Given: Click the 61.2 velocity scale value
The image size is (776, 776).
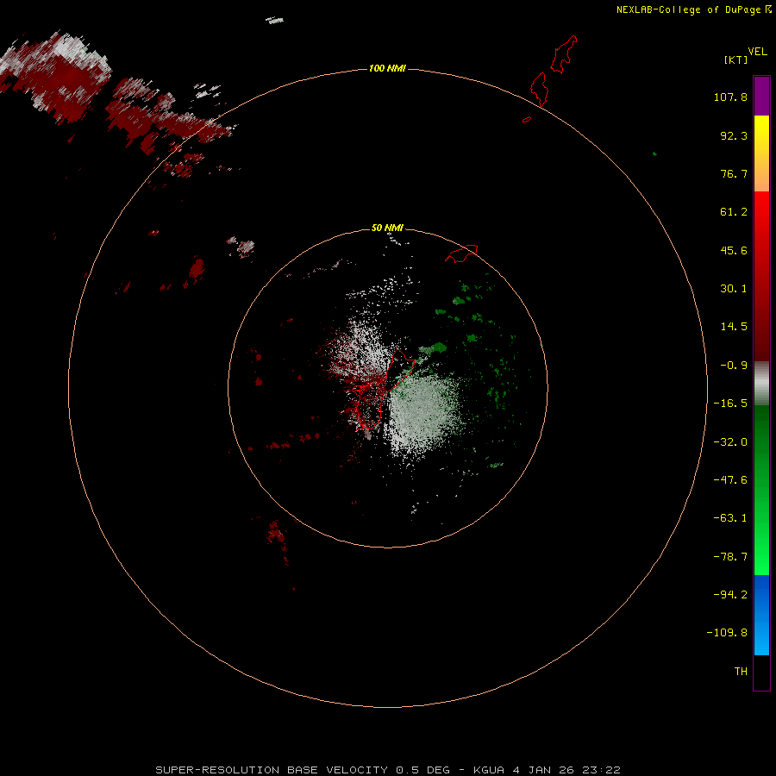Looking at the screenshot, I should click(x=734, y=212).
